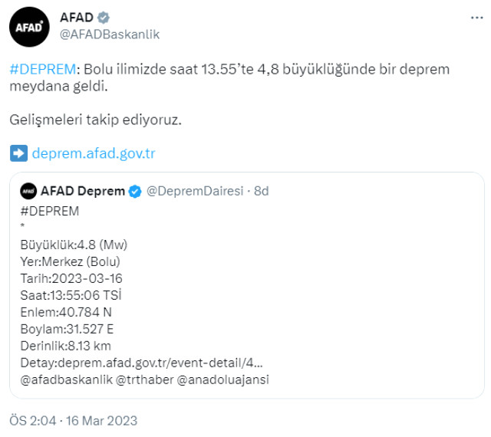
Task: Open the AFAD Deprem account name
Action: 83,191
